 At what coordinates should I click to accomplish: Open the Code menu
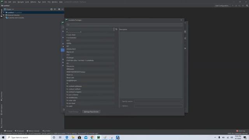[x=27, y=2]
